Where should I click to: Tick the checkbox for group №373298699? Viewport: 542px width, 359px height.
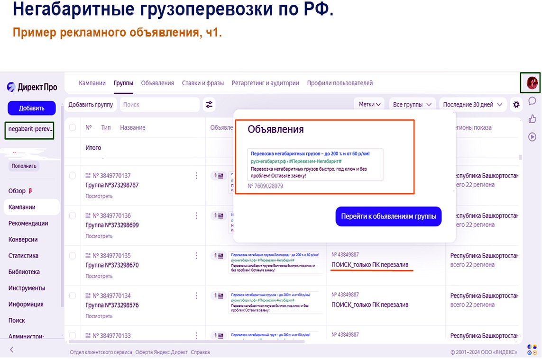tap(73, 215)
